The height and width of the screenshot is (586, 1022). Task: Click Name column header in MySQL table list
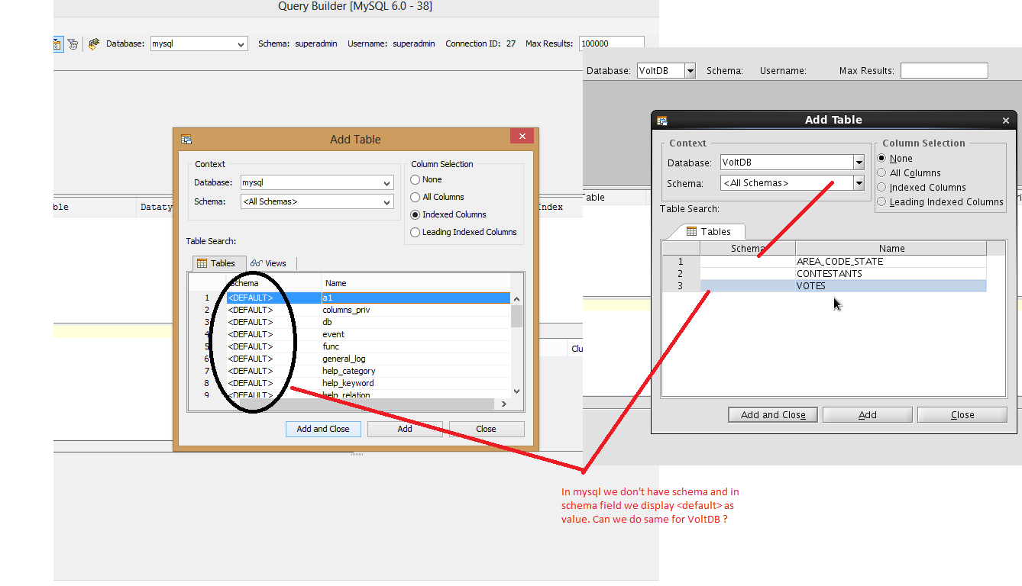point(416,283)
